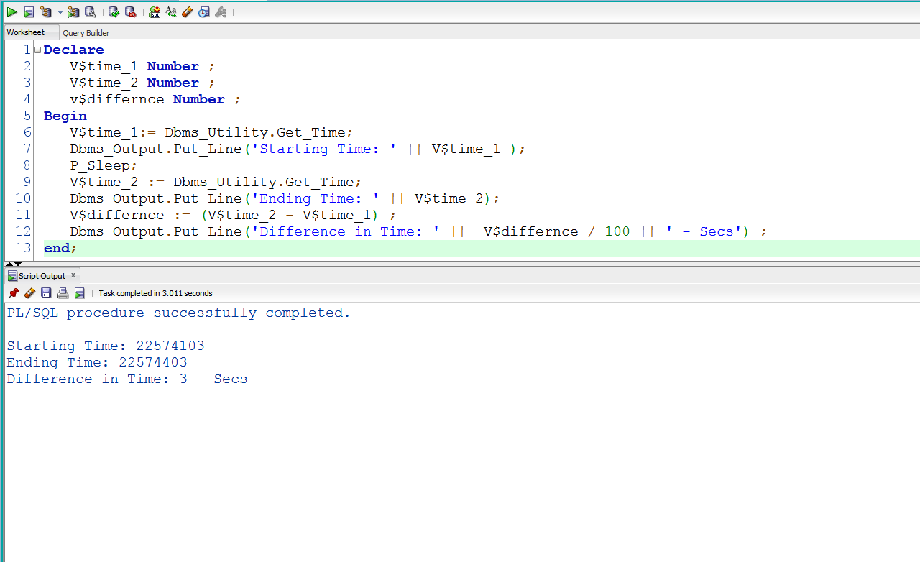This screenshot has height=562, width=920.
Task: Click the 'Ending Time: 22574403' output line
Action: 97,362
